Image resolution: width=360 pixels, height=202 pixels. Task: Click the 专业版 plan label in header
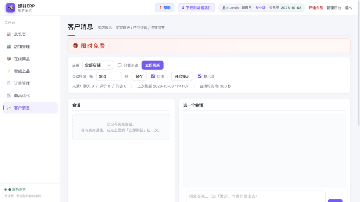click(x=260, y=8)
